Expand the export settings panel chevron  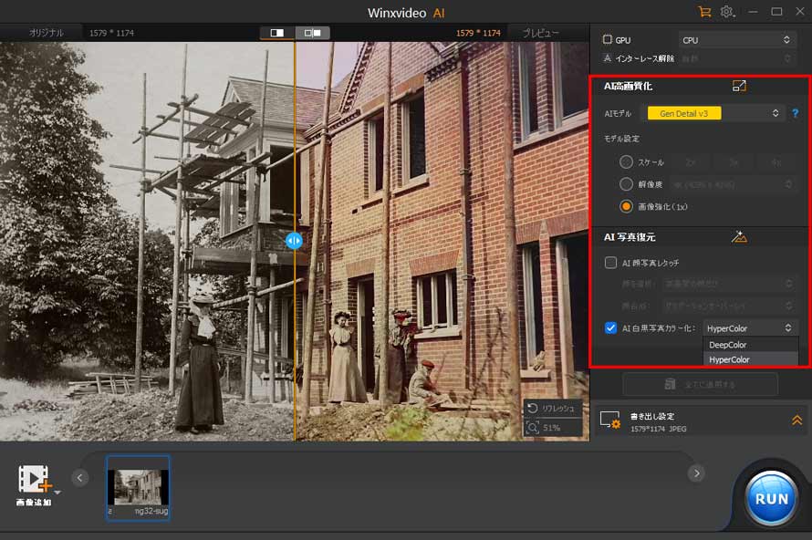coord(796,420)
